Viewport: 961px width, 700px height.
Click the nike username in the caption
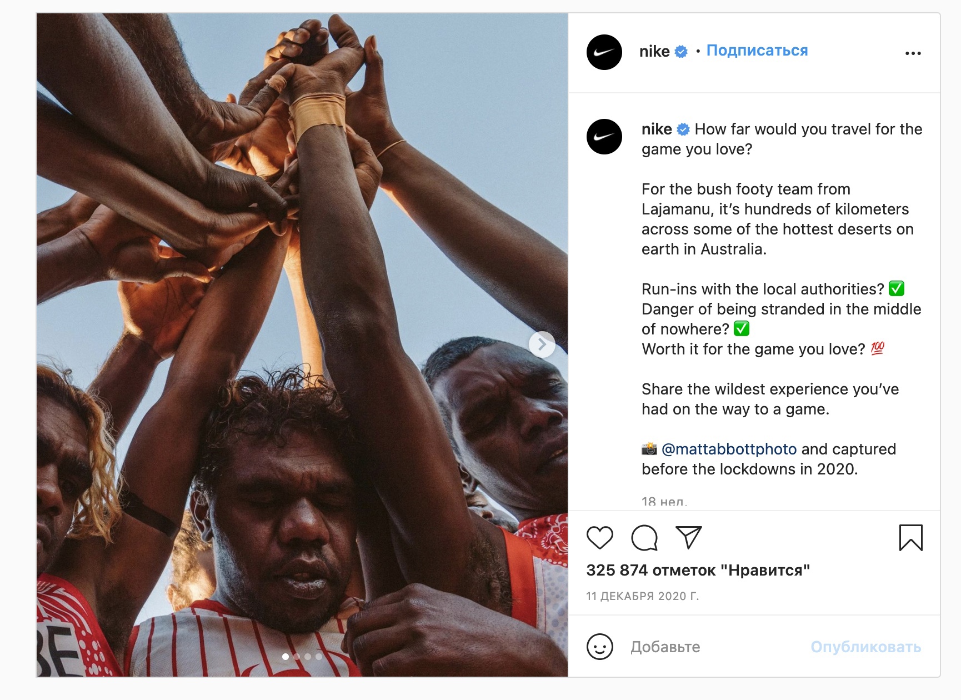pyautogui.click(x=657, y=129)
